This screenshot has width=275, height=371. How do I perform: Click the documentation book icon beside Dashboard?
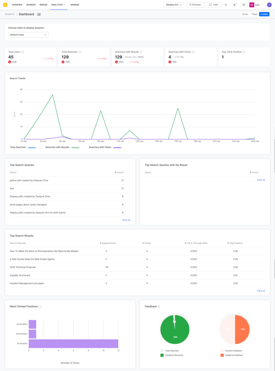point(38,14)
